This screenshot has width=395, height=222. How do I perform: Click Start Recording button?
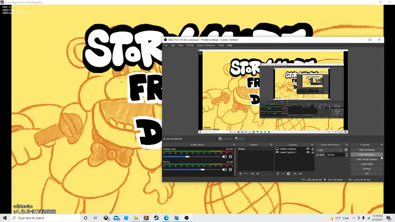[x=367, y=154]
